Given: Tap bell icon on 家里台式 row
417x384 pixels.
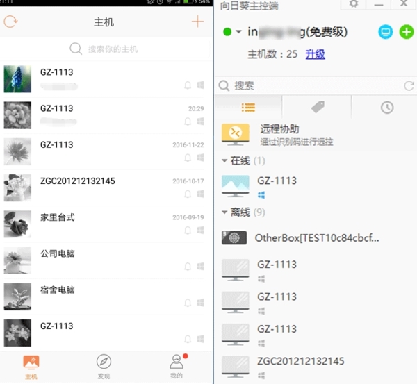Looking at the screenshot, I should [188, 230].
